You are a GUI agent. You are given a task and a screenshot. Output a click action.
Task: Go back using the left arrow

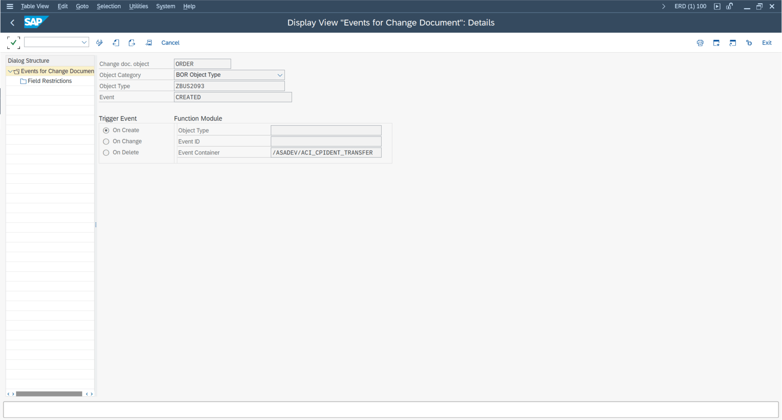coord(12,23)
